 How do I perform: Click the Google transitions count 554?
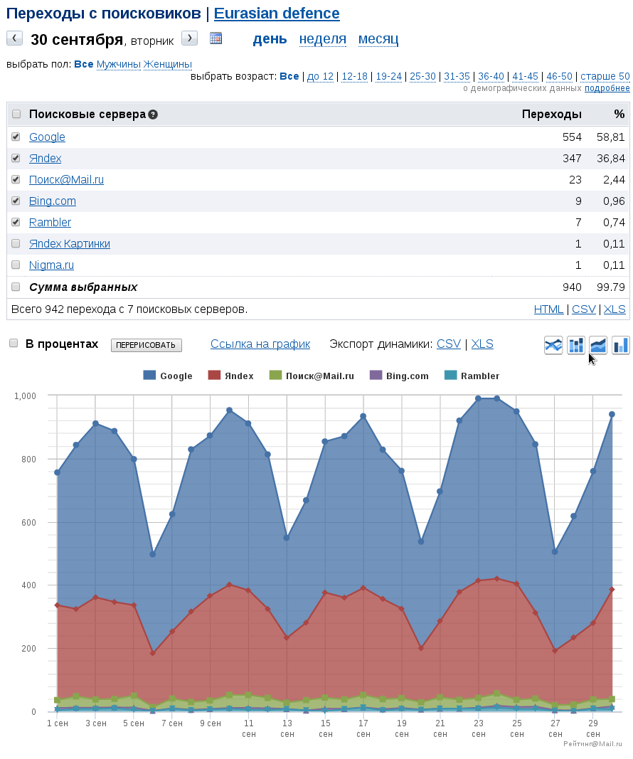[x=572, y=137]
